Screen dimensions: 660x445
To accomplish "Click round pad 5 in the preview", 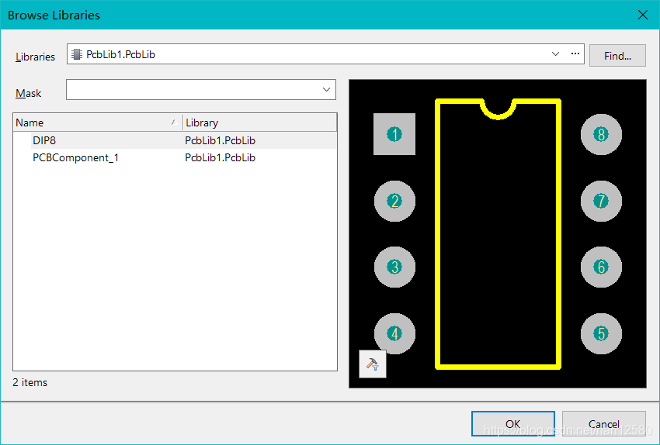I will (601, 333).
